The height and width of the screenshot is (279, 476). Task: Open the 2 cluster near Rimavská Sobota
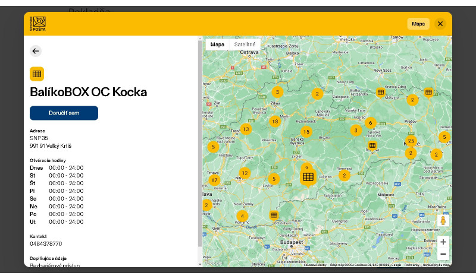(x=345, y=175)
